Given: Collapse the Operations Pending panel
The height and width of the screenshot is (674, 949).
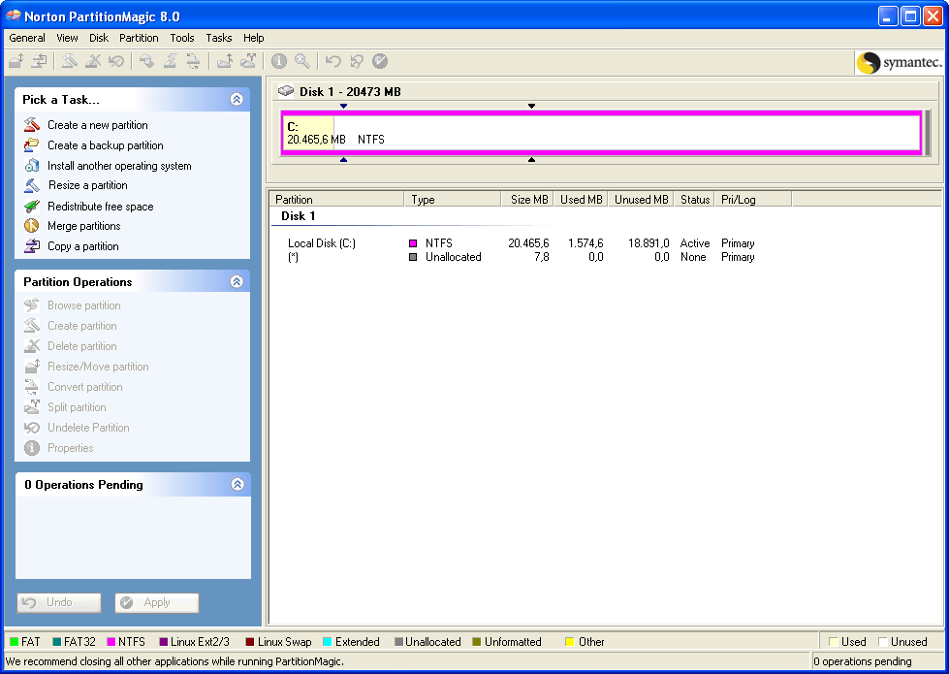Looking at the screenshot, I should point(237,484).
